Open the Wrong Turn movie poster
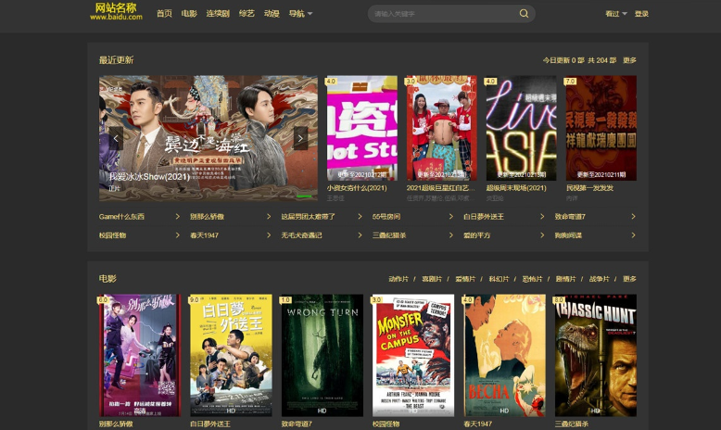 (322, 356)
